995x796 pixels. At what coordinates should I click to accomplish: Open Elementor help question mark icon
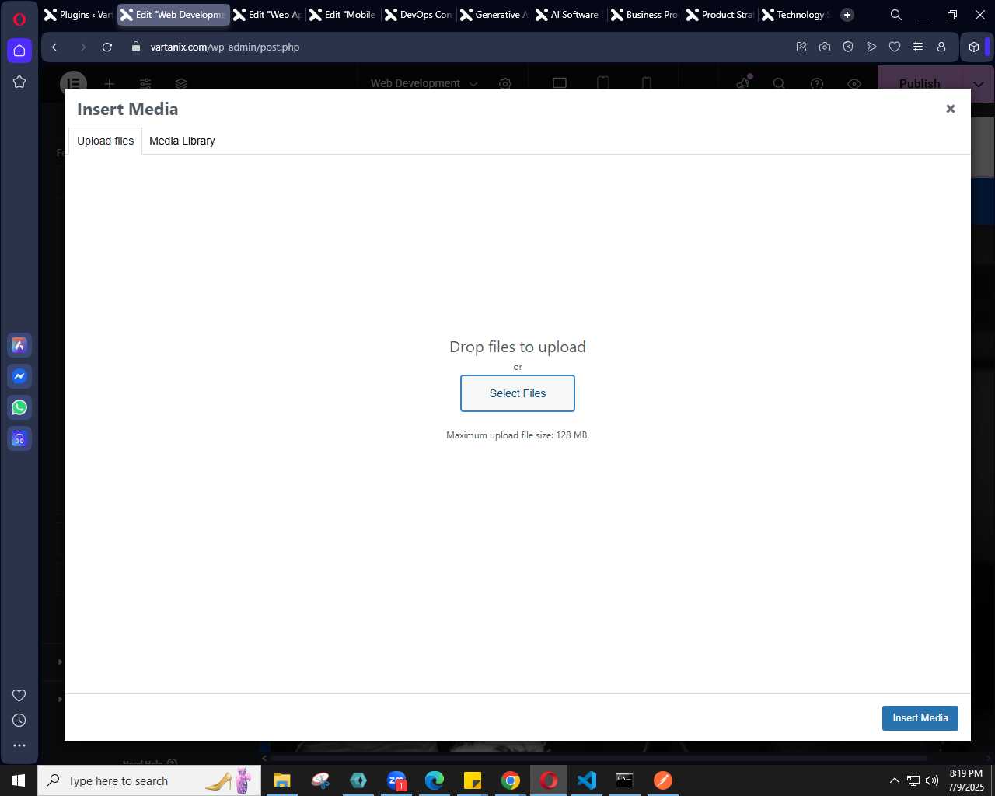817,82
